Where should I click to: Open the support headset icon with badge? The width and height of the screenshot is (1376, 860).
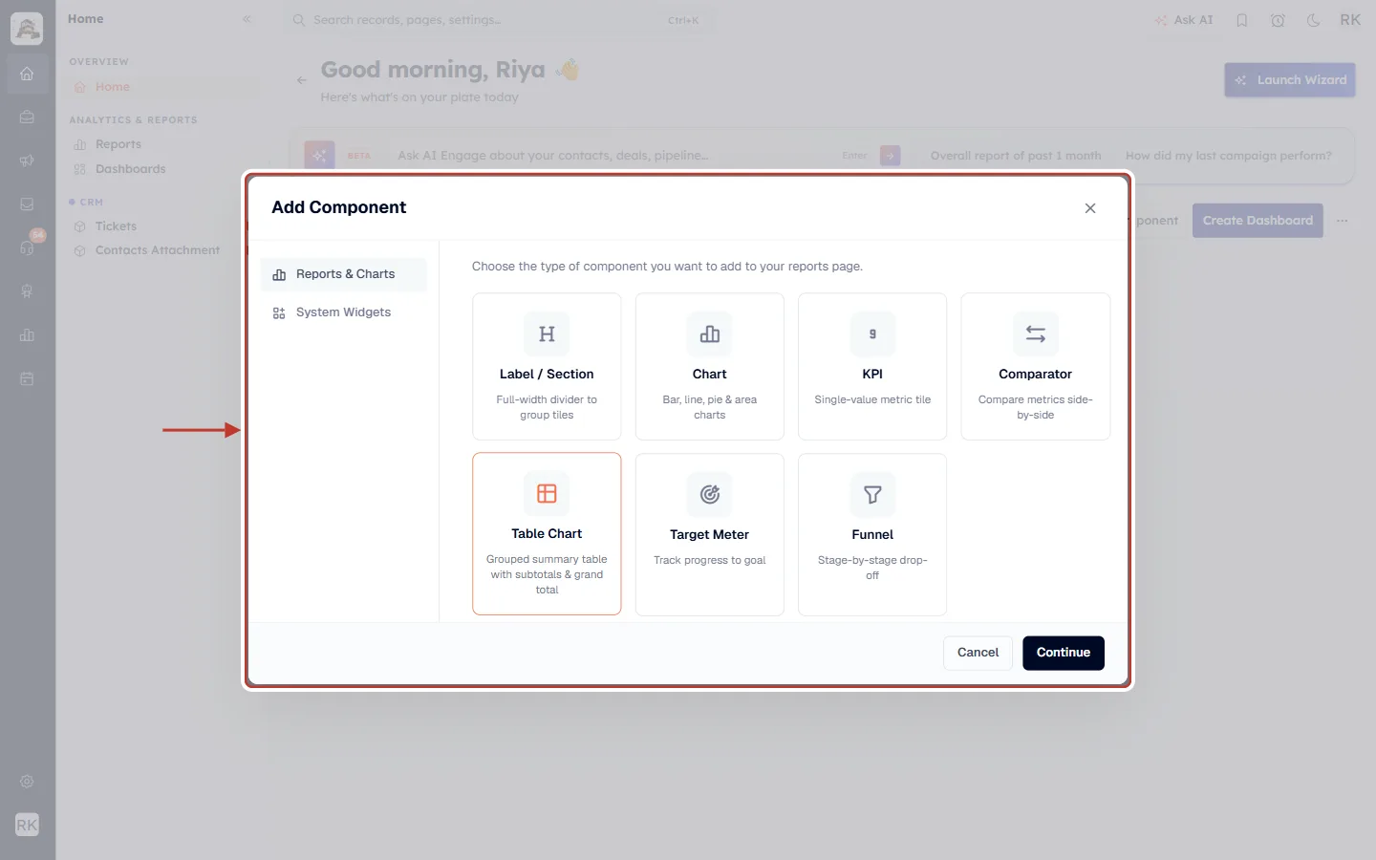click(x=27, y=247)
